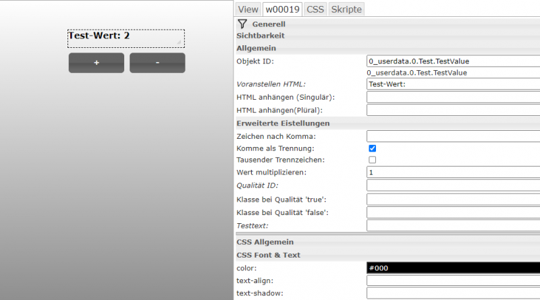Uncheck the Komme als Trennung checkbox
The height and width of the screenshot is (300, 540).
point(372,148)
